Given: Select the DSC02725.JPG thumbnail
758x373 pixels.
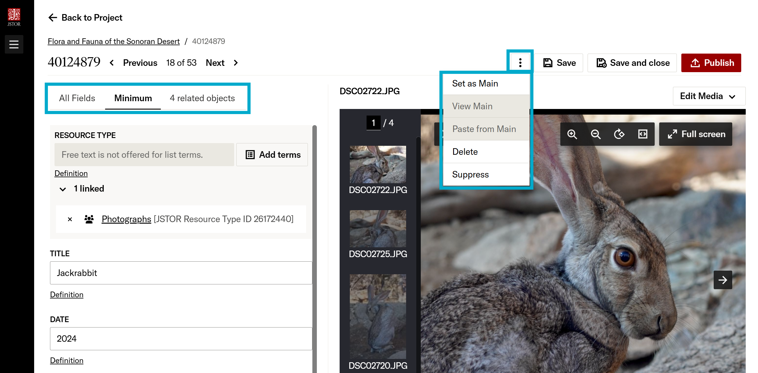Looking at the screenshot, I should 378,228.
